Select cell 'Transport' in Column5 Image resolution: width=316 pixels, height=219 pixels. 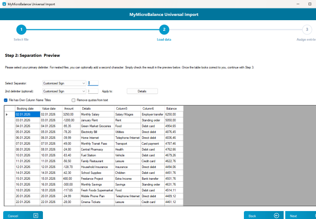(127, 144)
